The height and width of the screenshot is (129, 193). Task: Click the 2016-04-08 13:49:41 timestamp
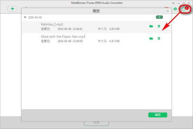(70, 29)
